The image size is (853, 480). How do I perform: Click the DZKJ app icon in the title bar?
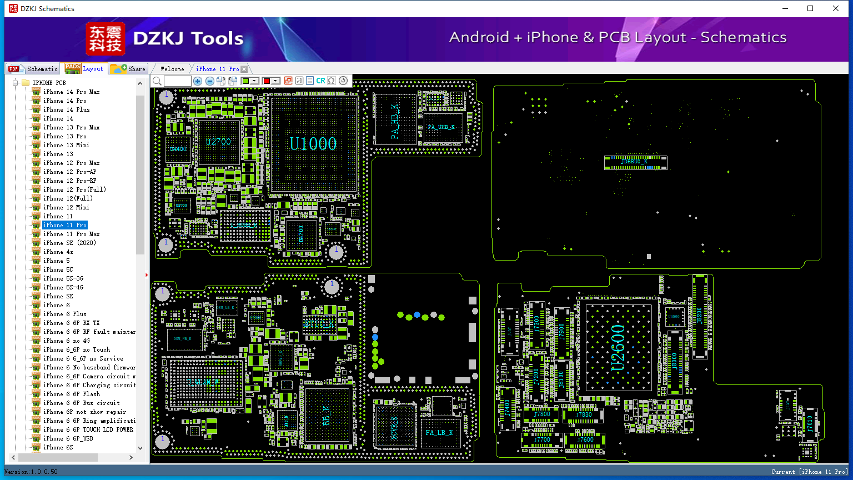pos(13,8)
